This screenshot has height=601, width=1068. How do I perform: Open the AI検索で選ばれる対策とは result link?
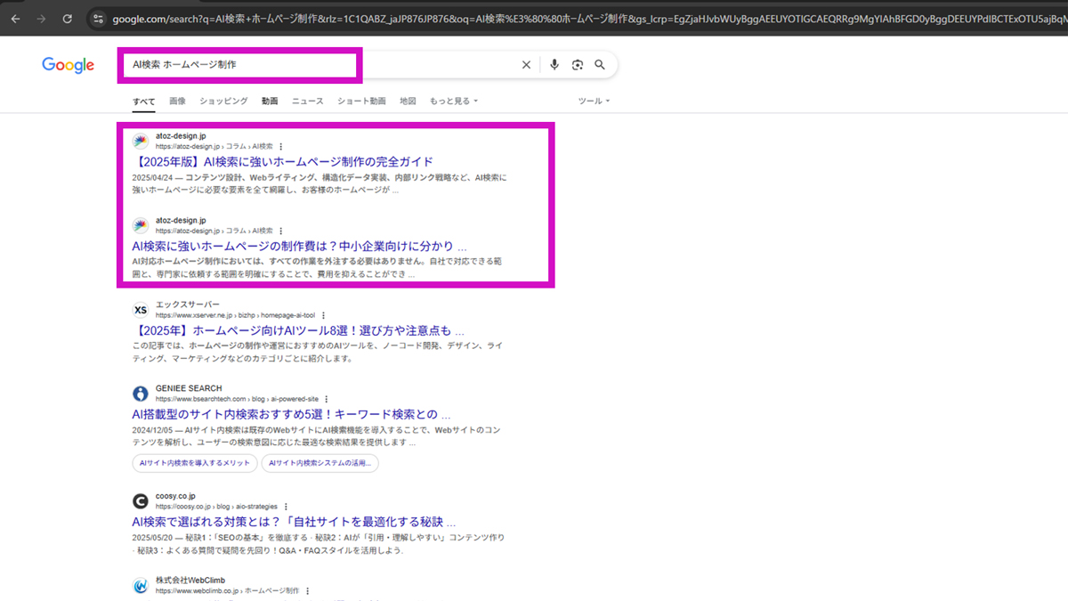(294, 523)
